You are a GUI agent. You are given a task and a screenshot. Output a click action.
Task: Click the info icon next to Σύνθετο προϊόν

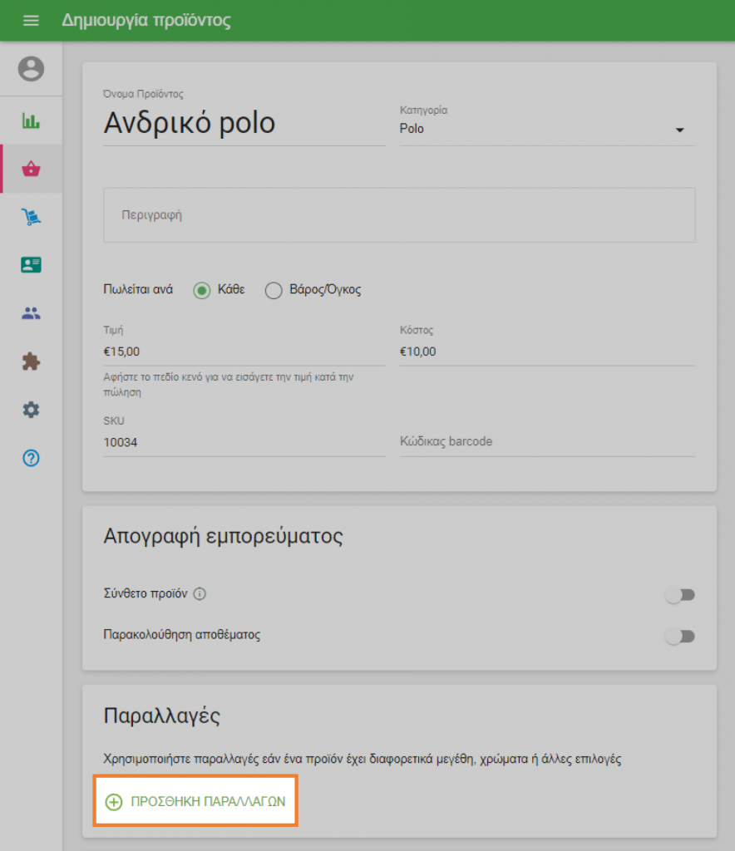[x=199, y=593]
